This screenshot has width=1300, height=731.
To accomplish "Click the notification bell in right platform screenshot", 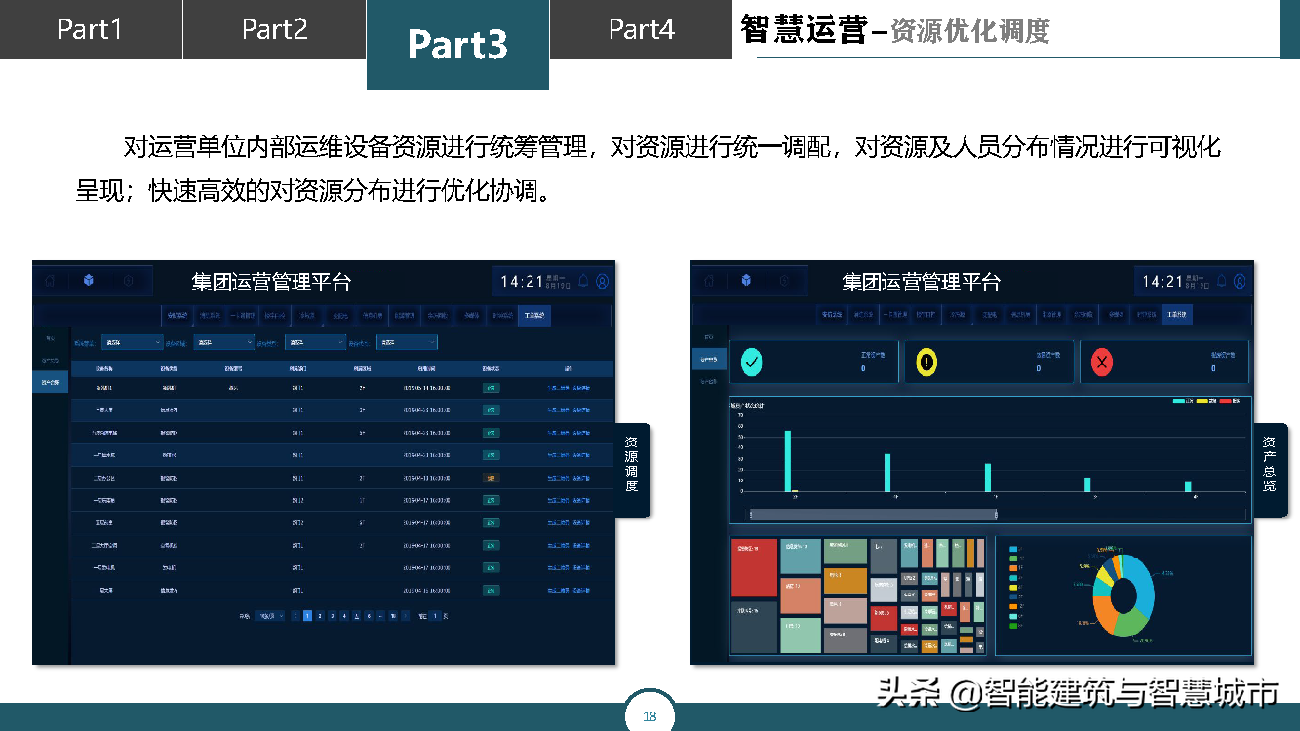I will tap(1221, 281).
